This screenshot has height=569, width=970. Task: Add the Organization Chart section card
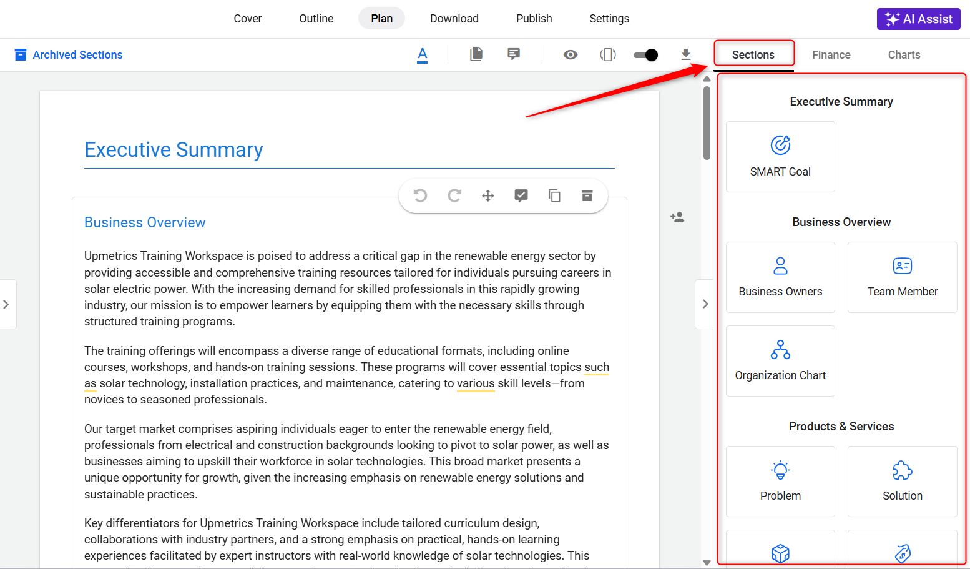[x=780, y=361]
